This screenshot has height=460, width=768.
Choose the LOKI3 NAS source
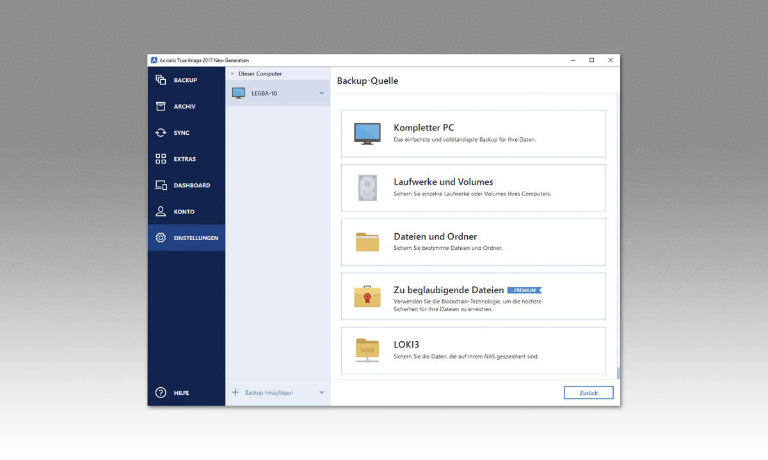(x=474, y=351)
